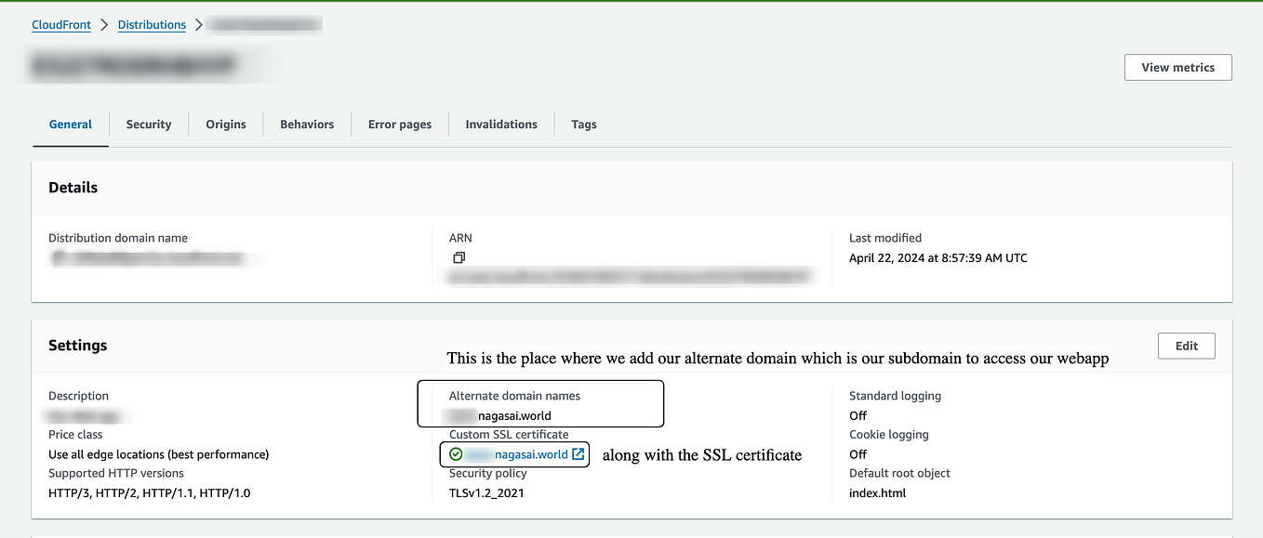
Task: Open the Invalidations tab
Action: click(501, 124)
